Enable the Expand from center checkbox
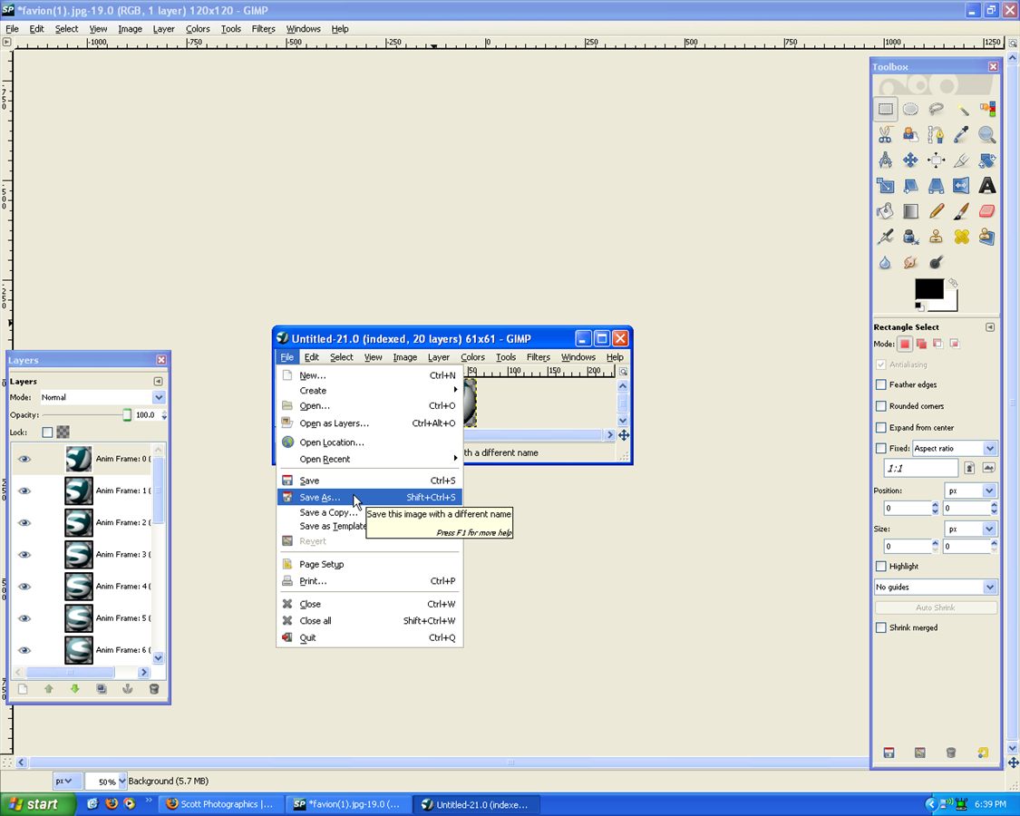 click(x=880, y=428)
